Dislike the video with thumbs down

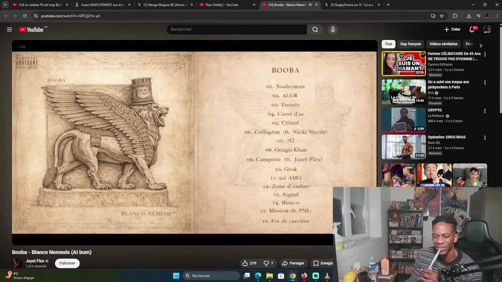click(x=268, y=263)
